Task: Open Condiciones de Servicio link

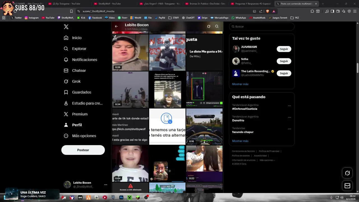Action: pos(243,151)
